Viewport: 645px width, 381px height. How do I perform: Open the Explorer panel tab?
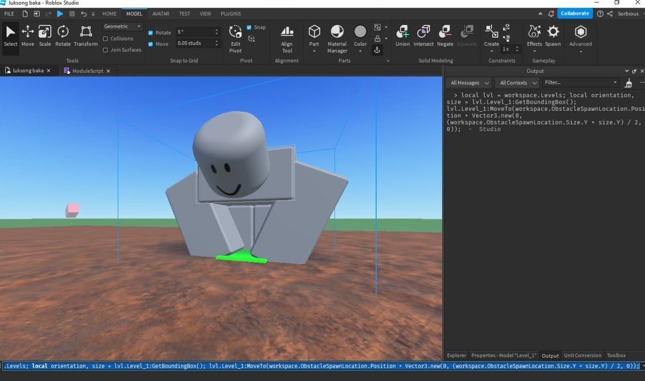coord(456,356)
